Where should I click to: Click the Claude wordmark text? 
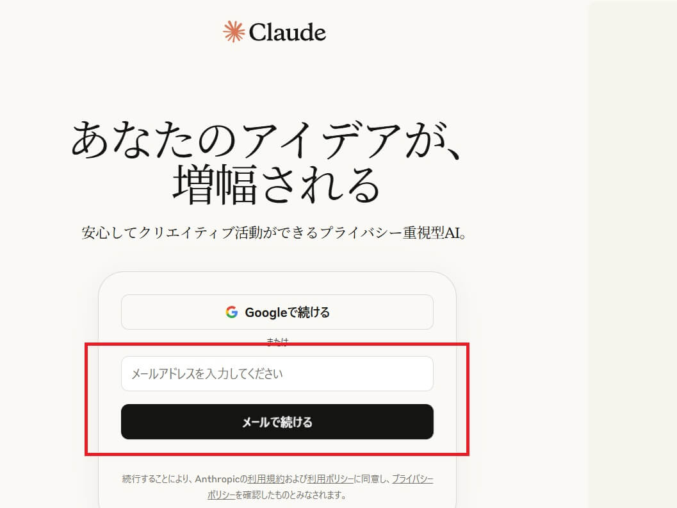point(287,33)
